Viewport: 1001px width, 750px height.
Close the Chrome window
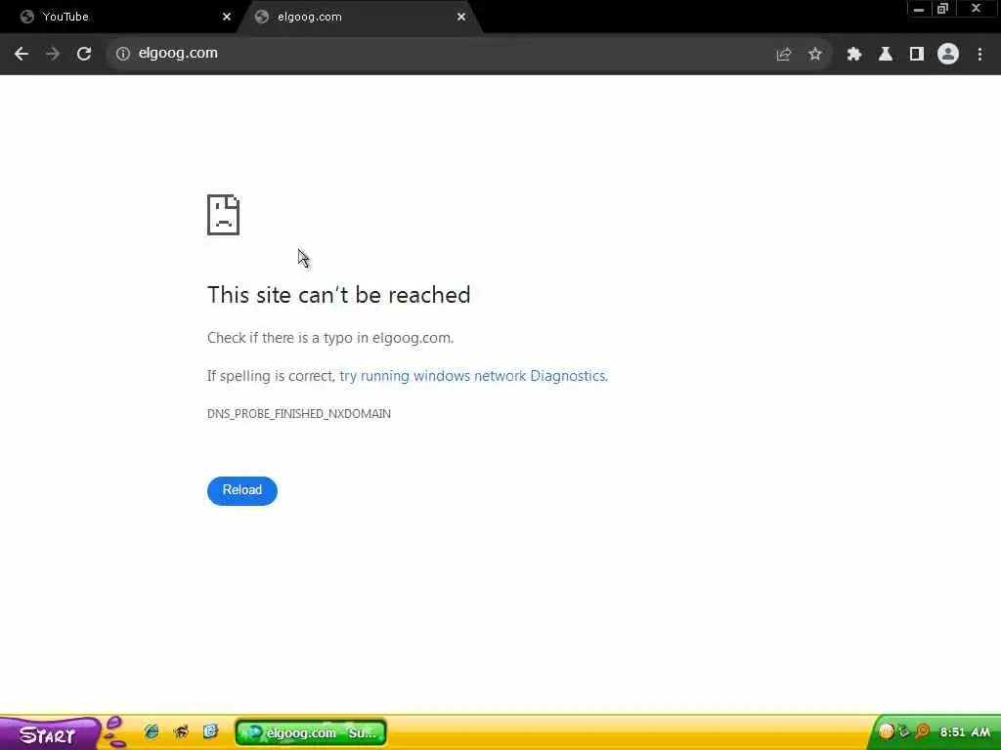[976, 9]
